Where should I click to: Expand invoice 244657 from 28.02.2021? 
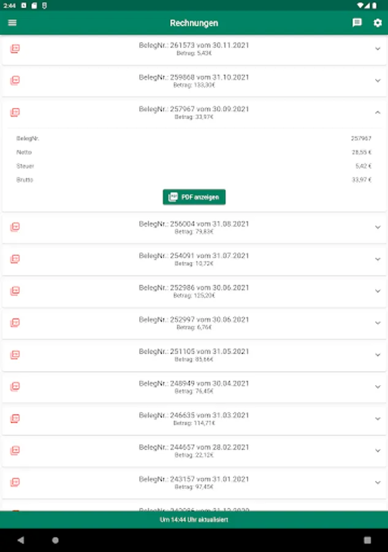pos(378,450)
